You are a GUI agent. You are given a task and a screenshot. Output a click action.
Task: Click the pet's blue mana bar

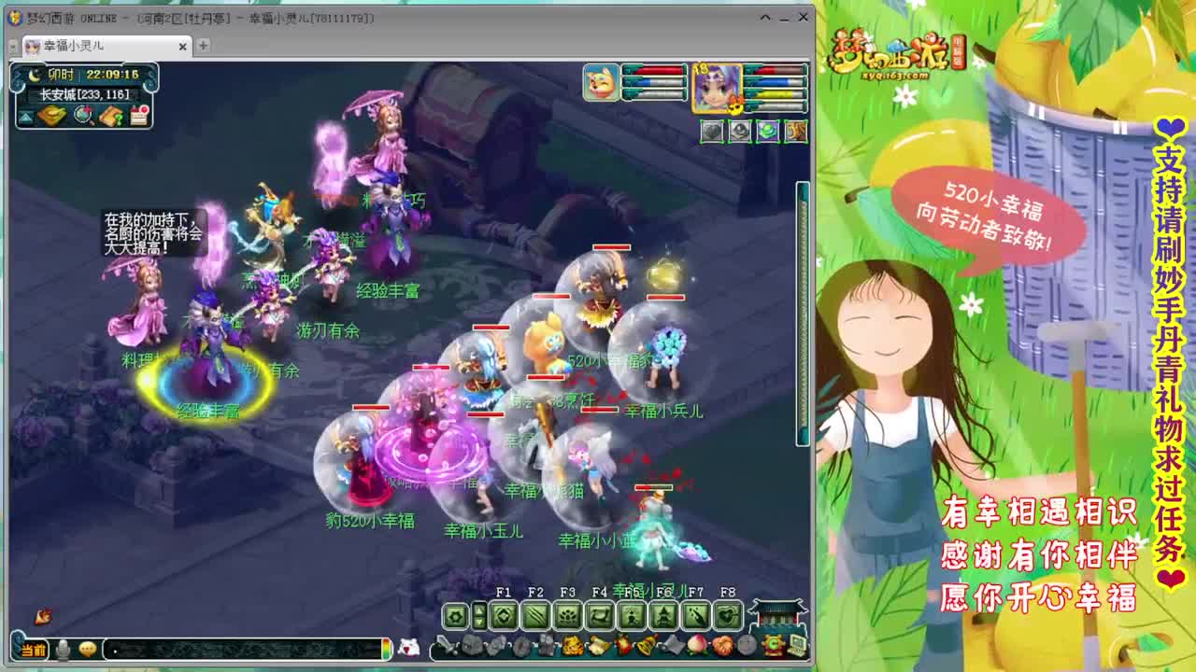653,82
